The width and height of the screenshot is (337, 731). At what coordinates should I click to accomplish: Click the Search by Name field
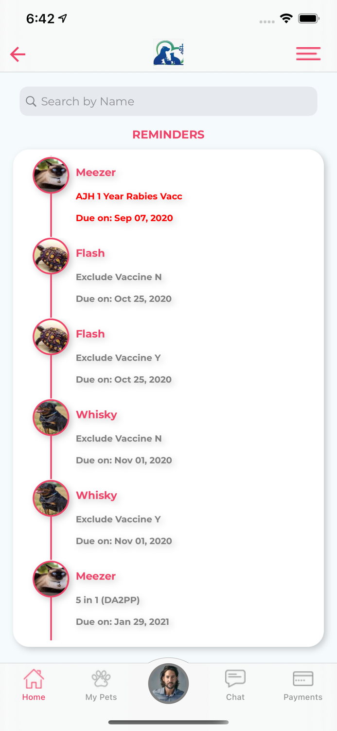[x=175, y=101]
